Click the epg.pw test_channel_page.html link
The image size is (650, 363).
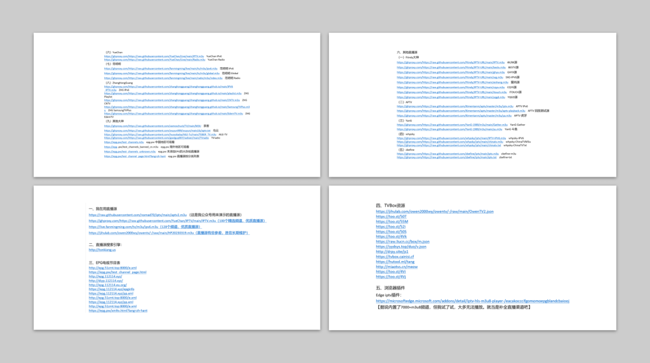tap(117, 272)
